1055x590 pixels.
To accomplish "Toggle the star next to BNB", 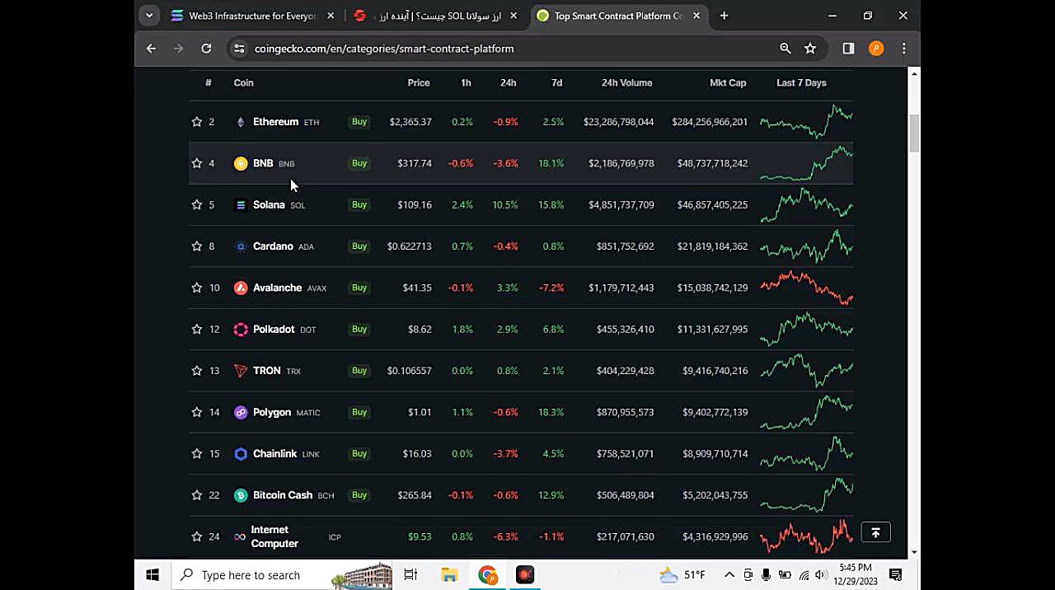I will (196, 163).
